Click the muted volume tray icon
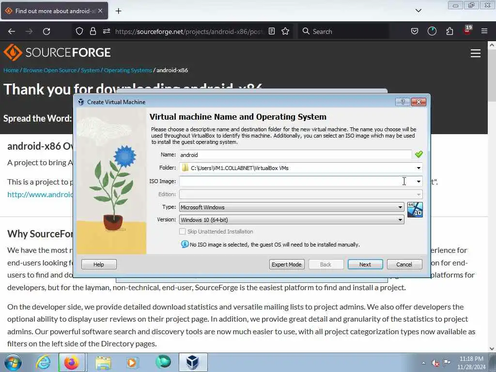 coord(435,363)
